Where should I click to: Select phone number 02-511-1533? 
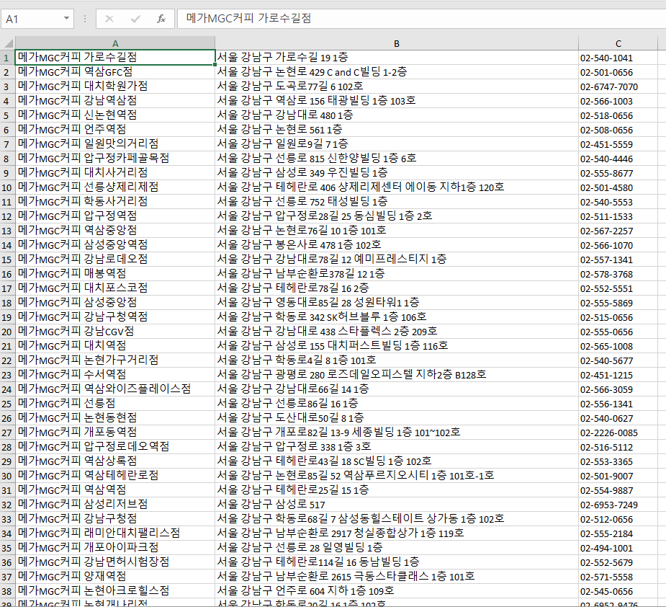tap(618, 216)
